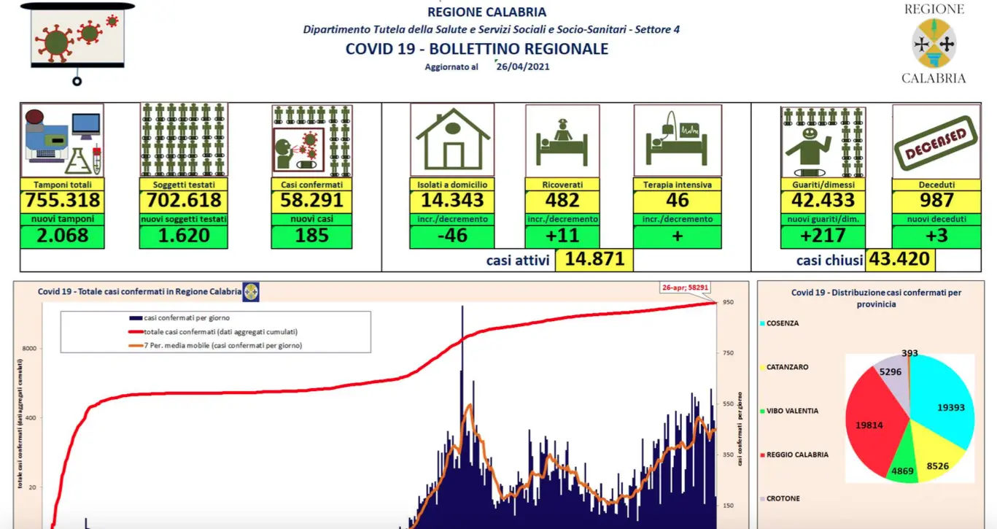Click the small crest beside the chart title
Screen dimensions: 997x529
click(251, 292)
